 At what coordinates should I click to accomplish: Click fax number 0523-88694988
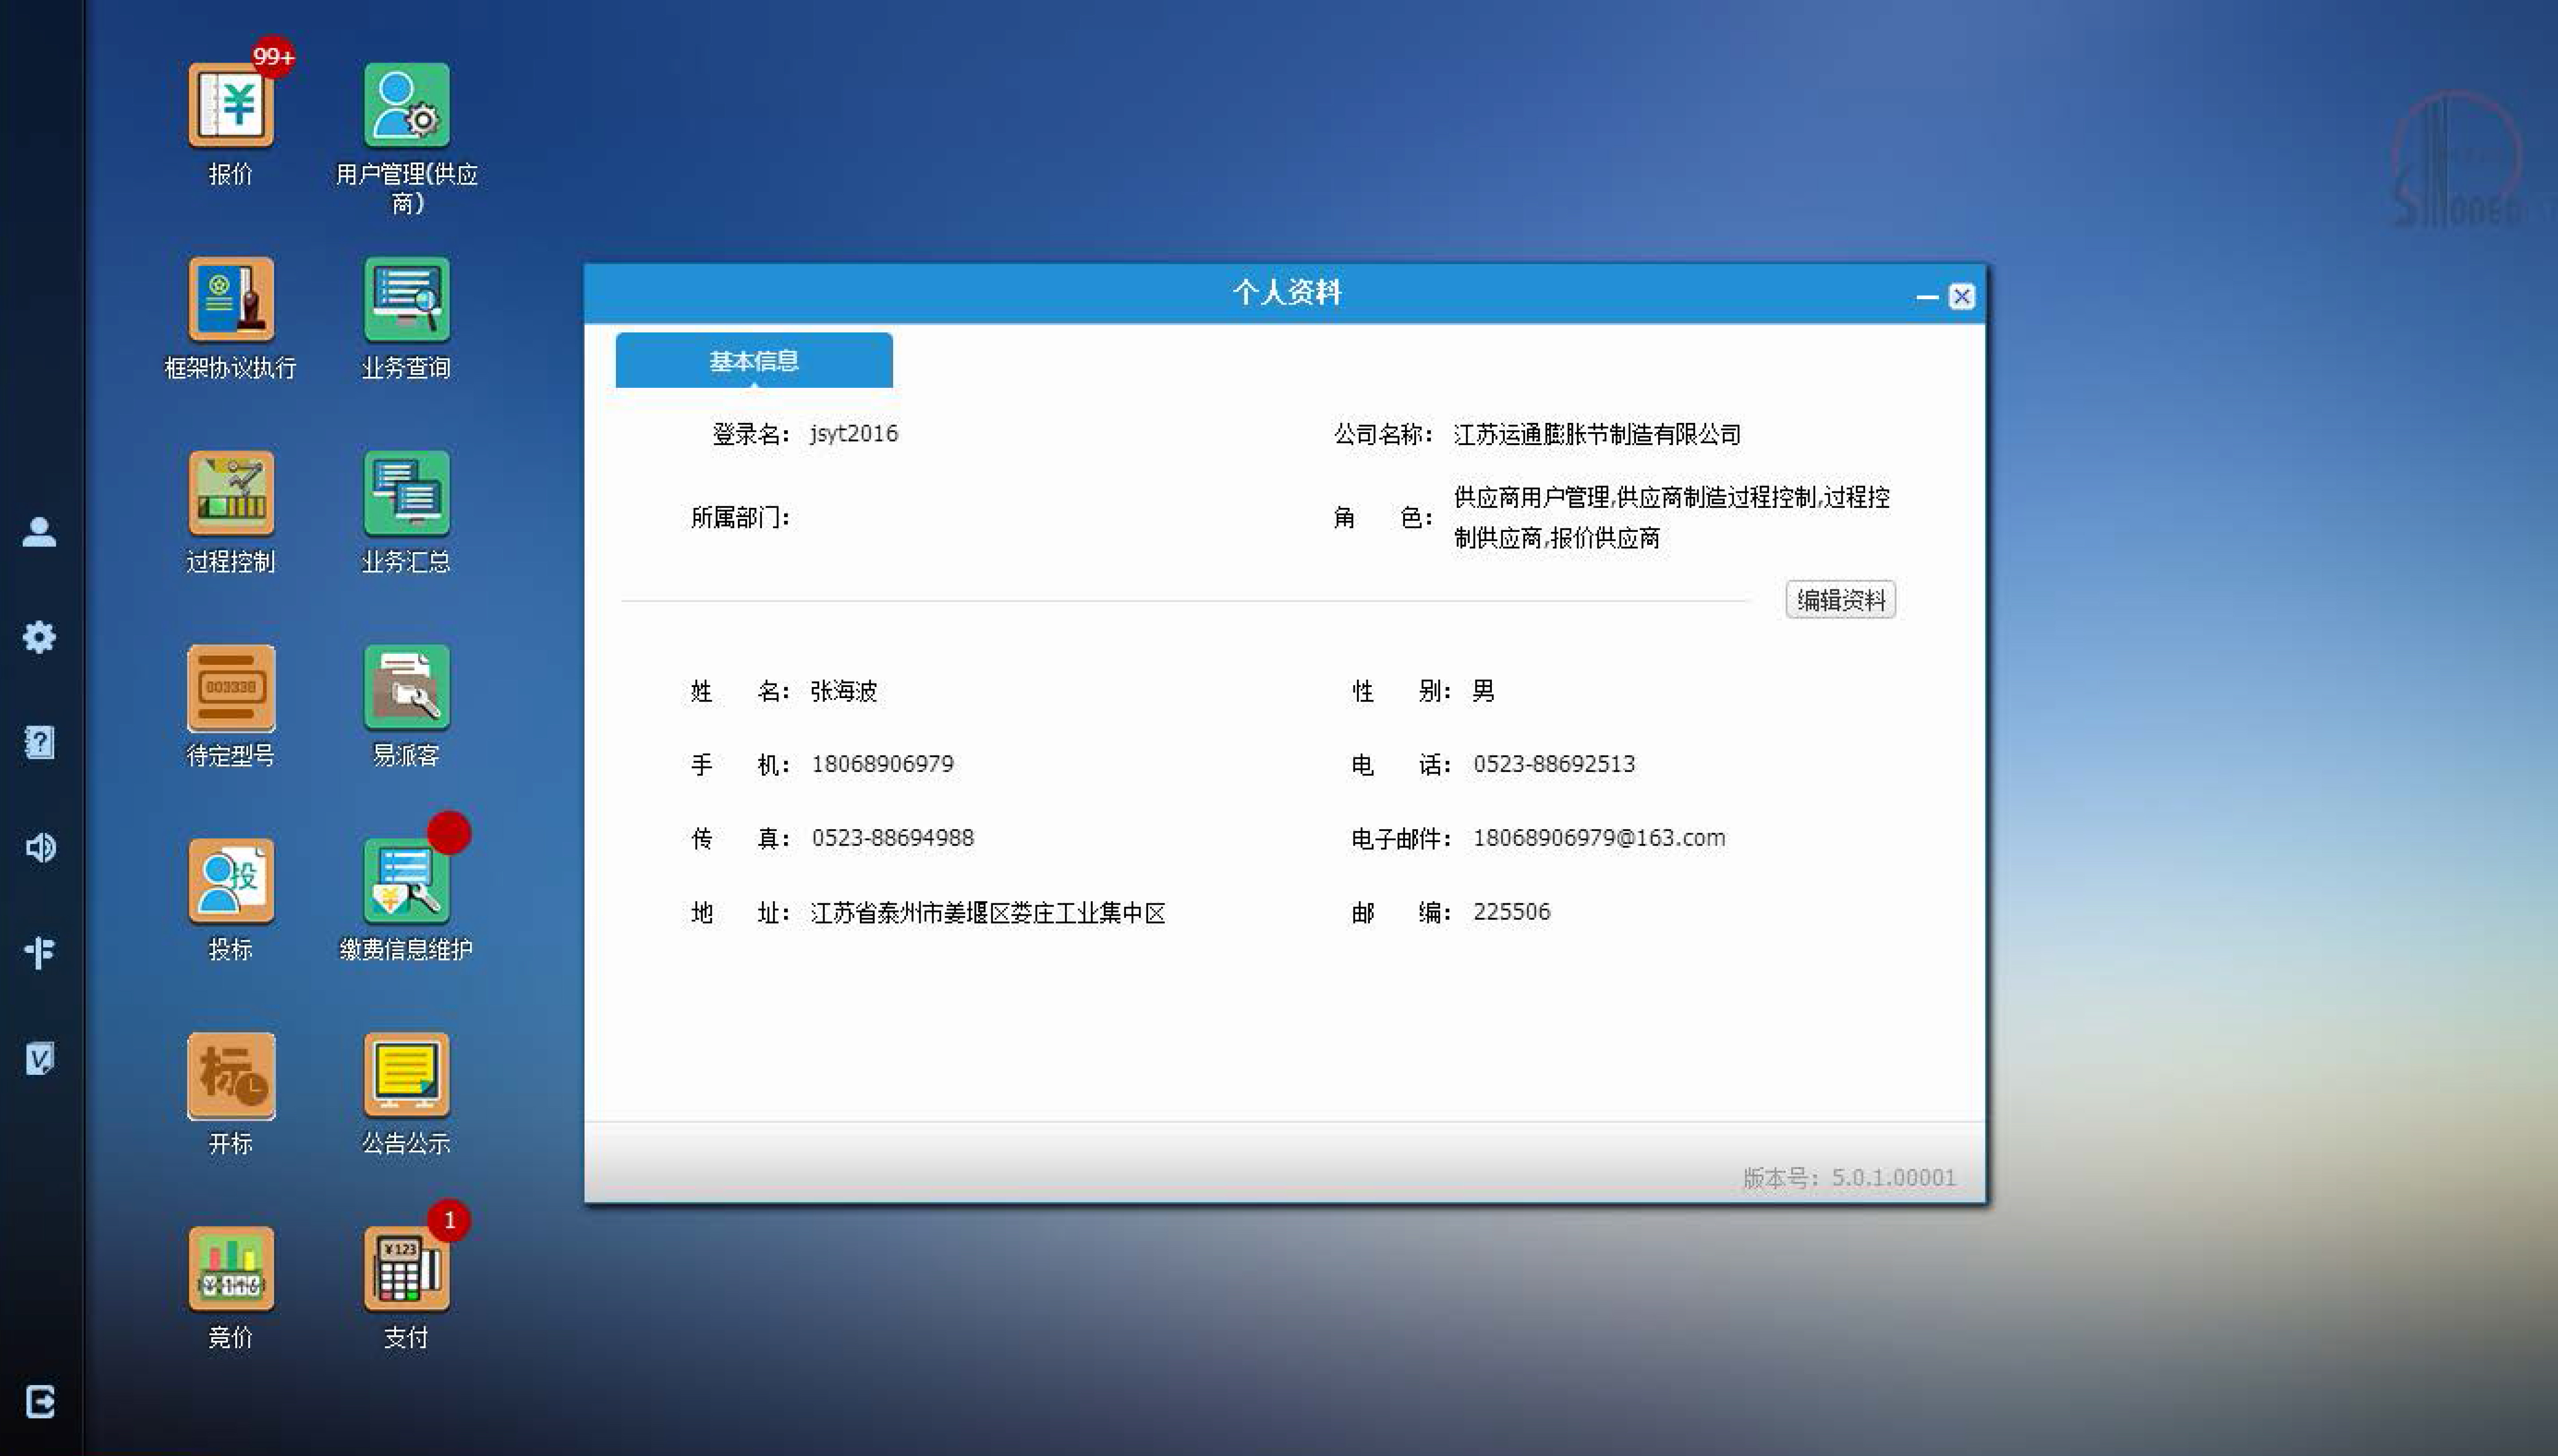[x=892, y=838]
